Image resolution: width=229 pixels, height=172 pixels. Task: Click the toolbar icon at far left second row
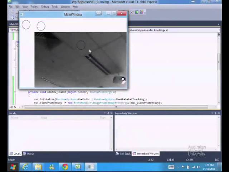point(12,18)
